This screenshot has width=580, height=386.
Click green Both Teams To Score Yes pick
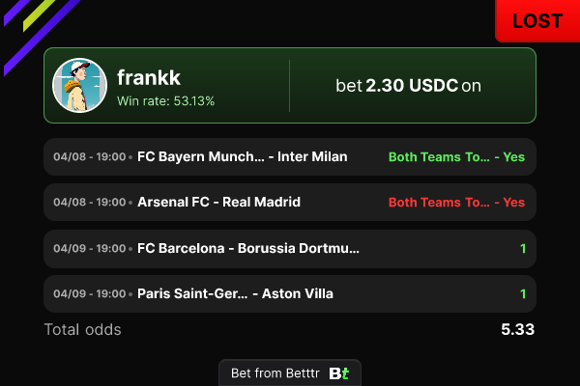pyautogui.click(x=456, y=157)
